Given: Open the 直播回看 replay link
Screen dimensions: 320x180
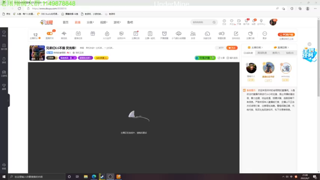Looking at the screenshot, I should coord(281,47).
